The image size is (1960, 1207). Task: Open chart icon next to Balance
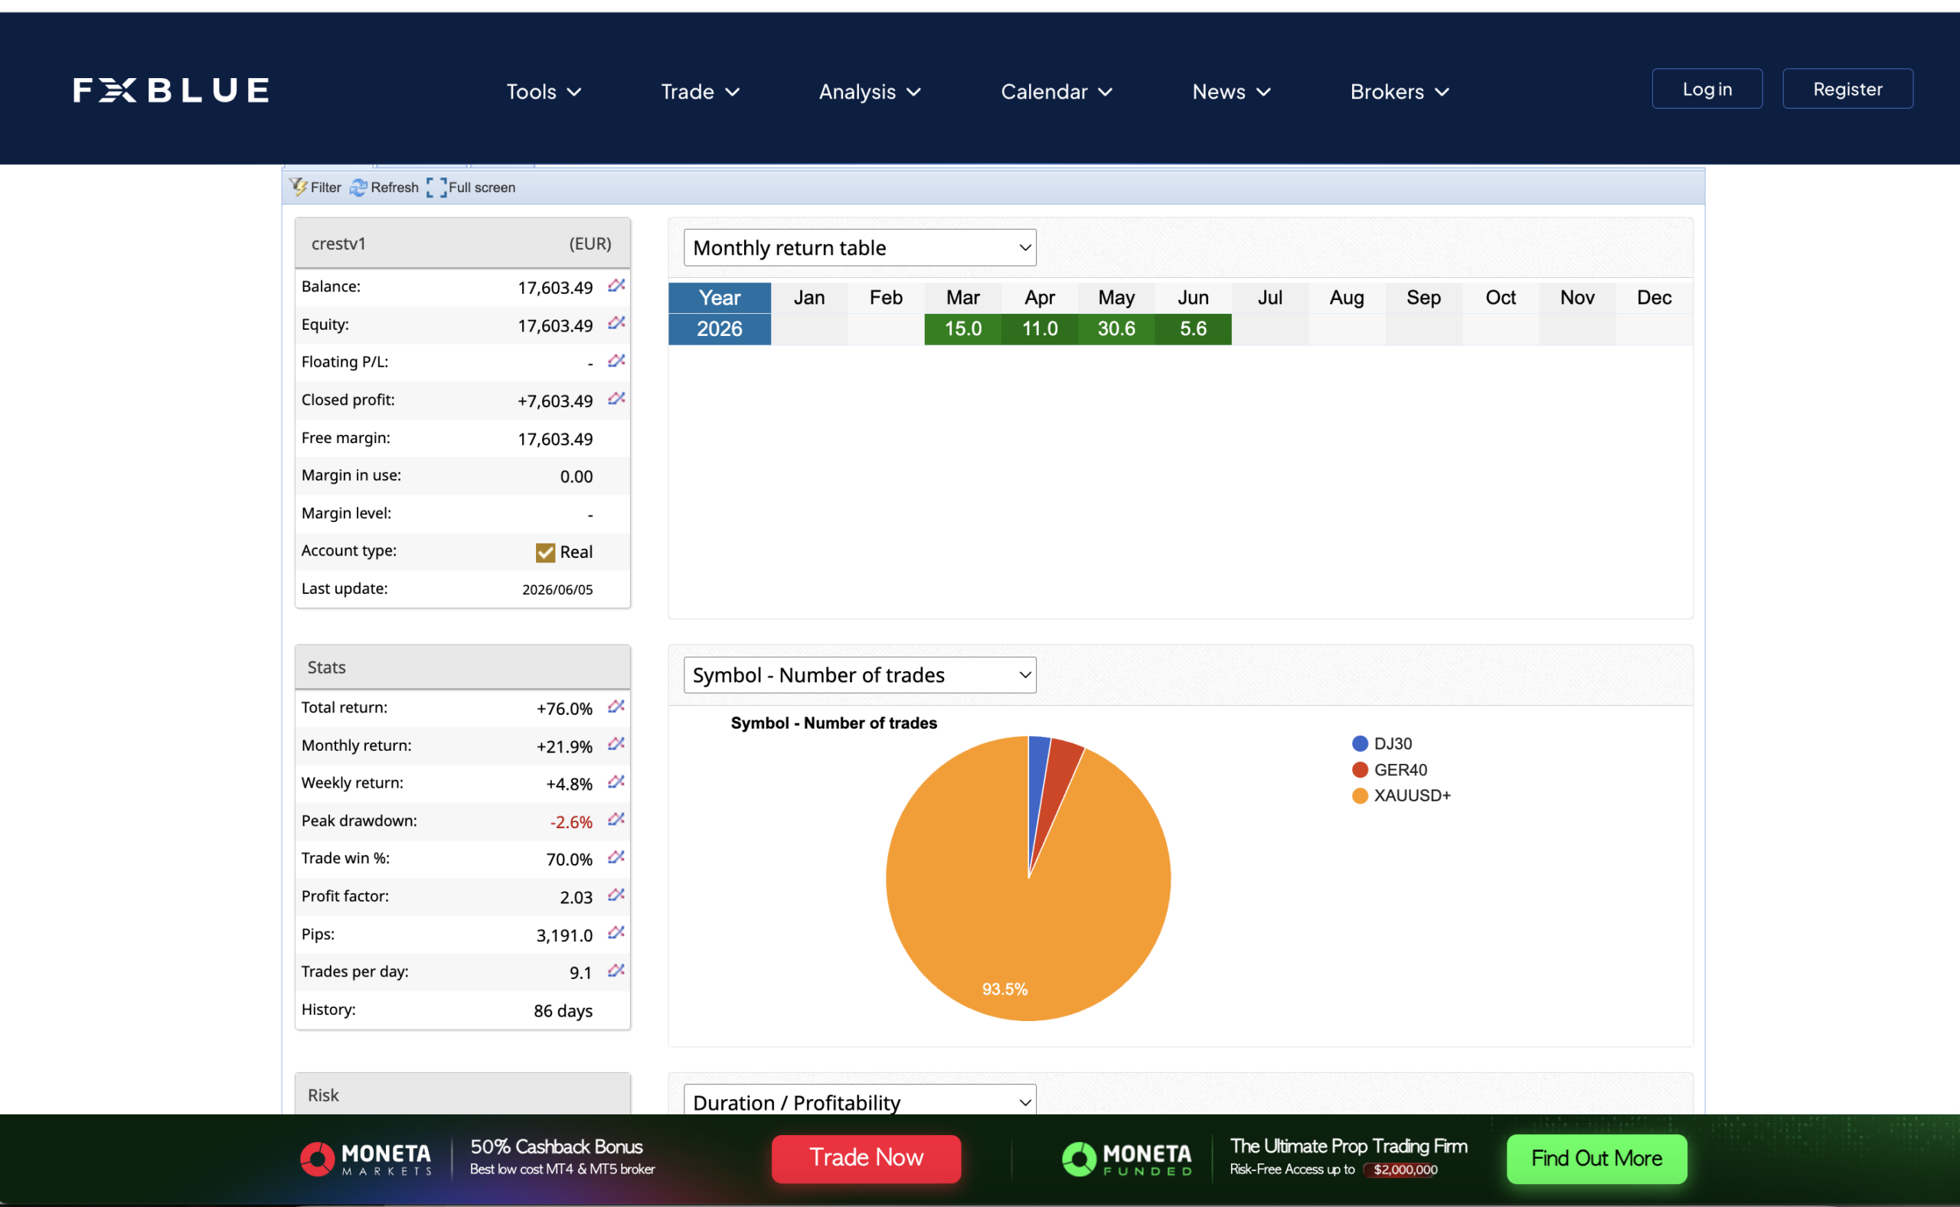[616, 285]
